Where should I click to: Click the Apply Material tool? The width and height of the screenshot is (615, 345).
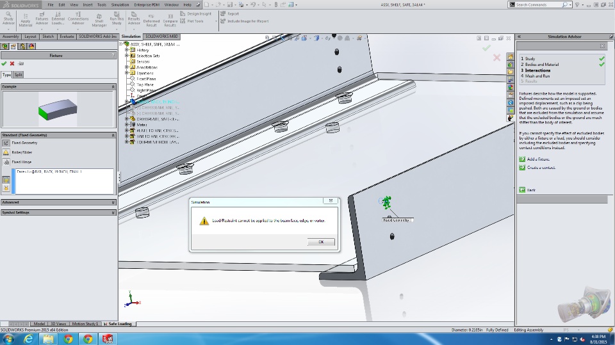pyautogui.click(x=26, y=20)
